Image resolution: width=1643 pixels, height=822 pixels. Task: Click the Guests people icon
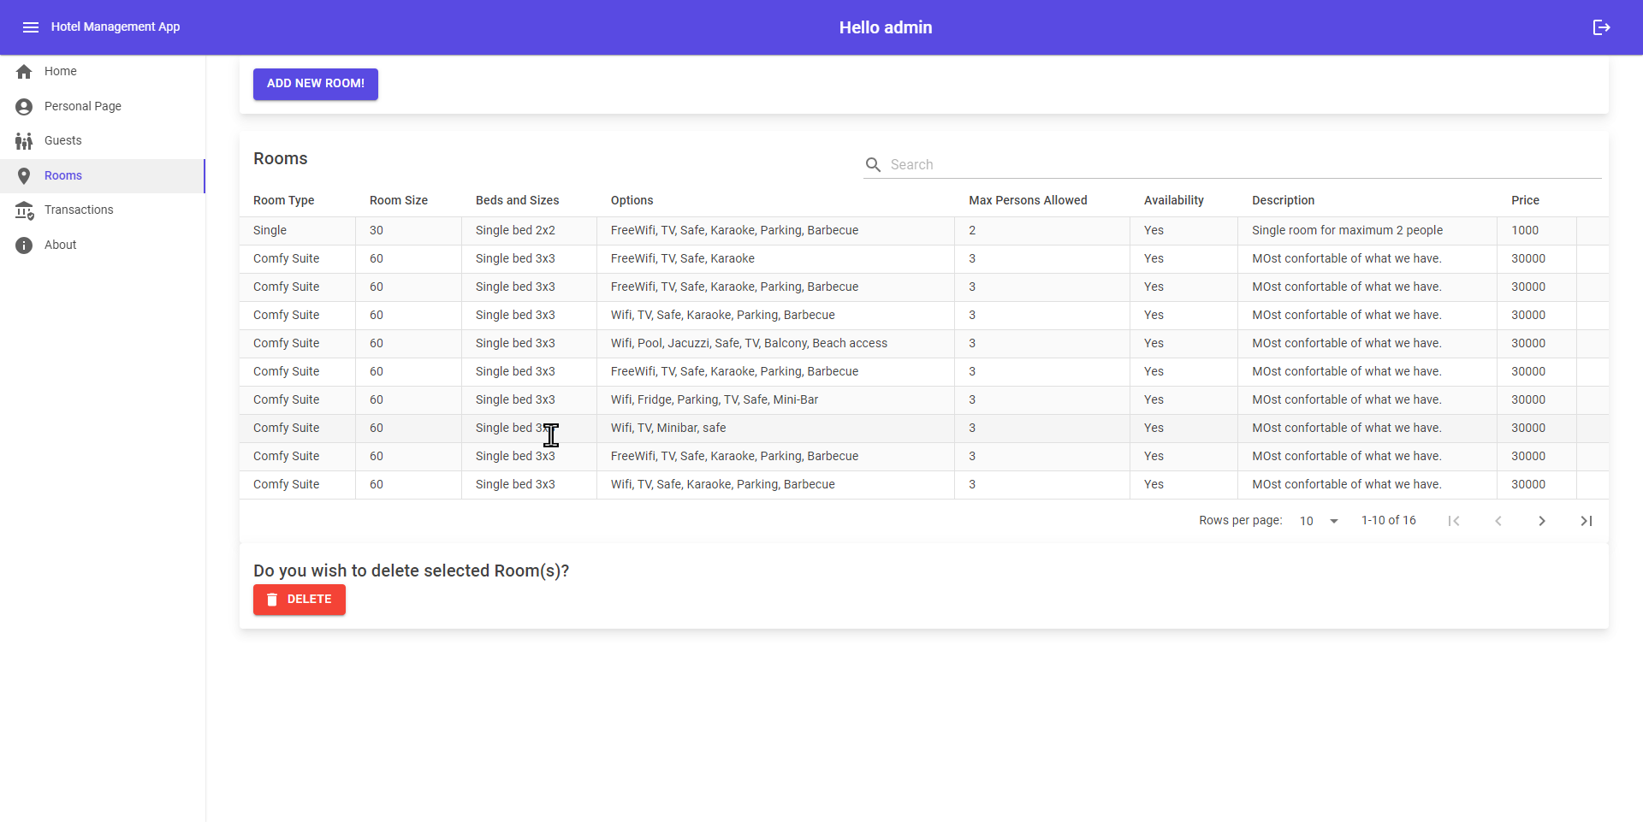pyautogui.click(x=25, y=140)
